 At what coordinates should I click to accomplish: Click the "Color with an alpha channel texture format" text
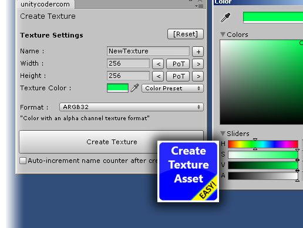coord(85,118)
